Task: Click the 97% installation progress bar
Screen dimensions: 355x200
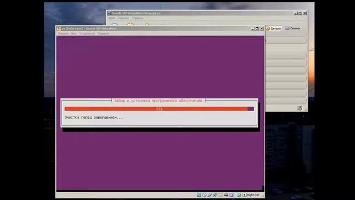Action: coord(159,109)
